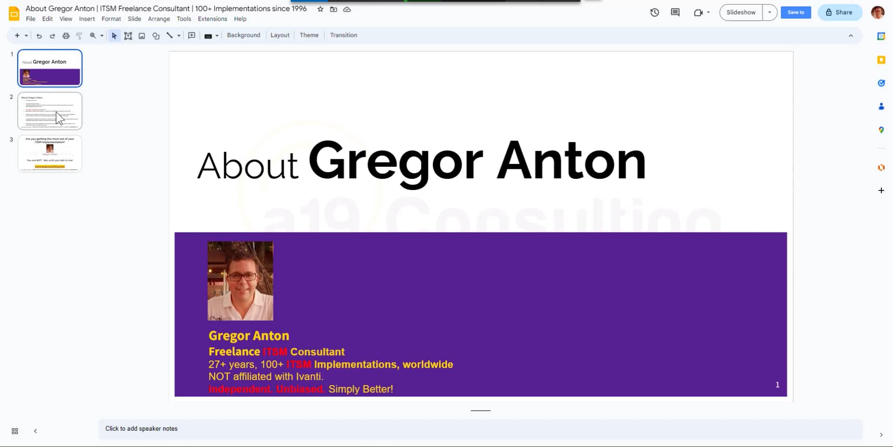893x447 pixels.
Task: Open the Insert shape tool
Action: (155, 35)
